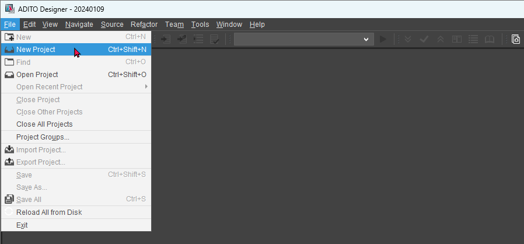Click the double chevron down toolbar icon
This screenshot has height=244, width=524.
coord(408,39)
